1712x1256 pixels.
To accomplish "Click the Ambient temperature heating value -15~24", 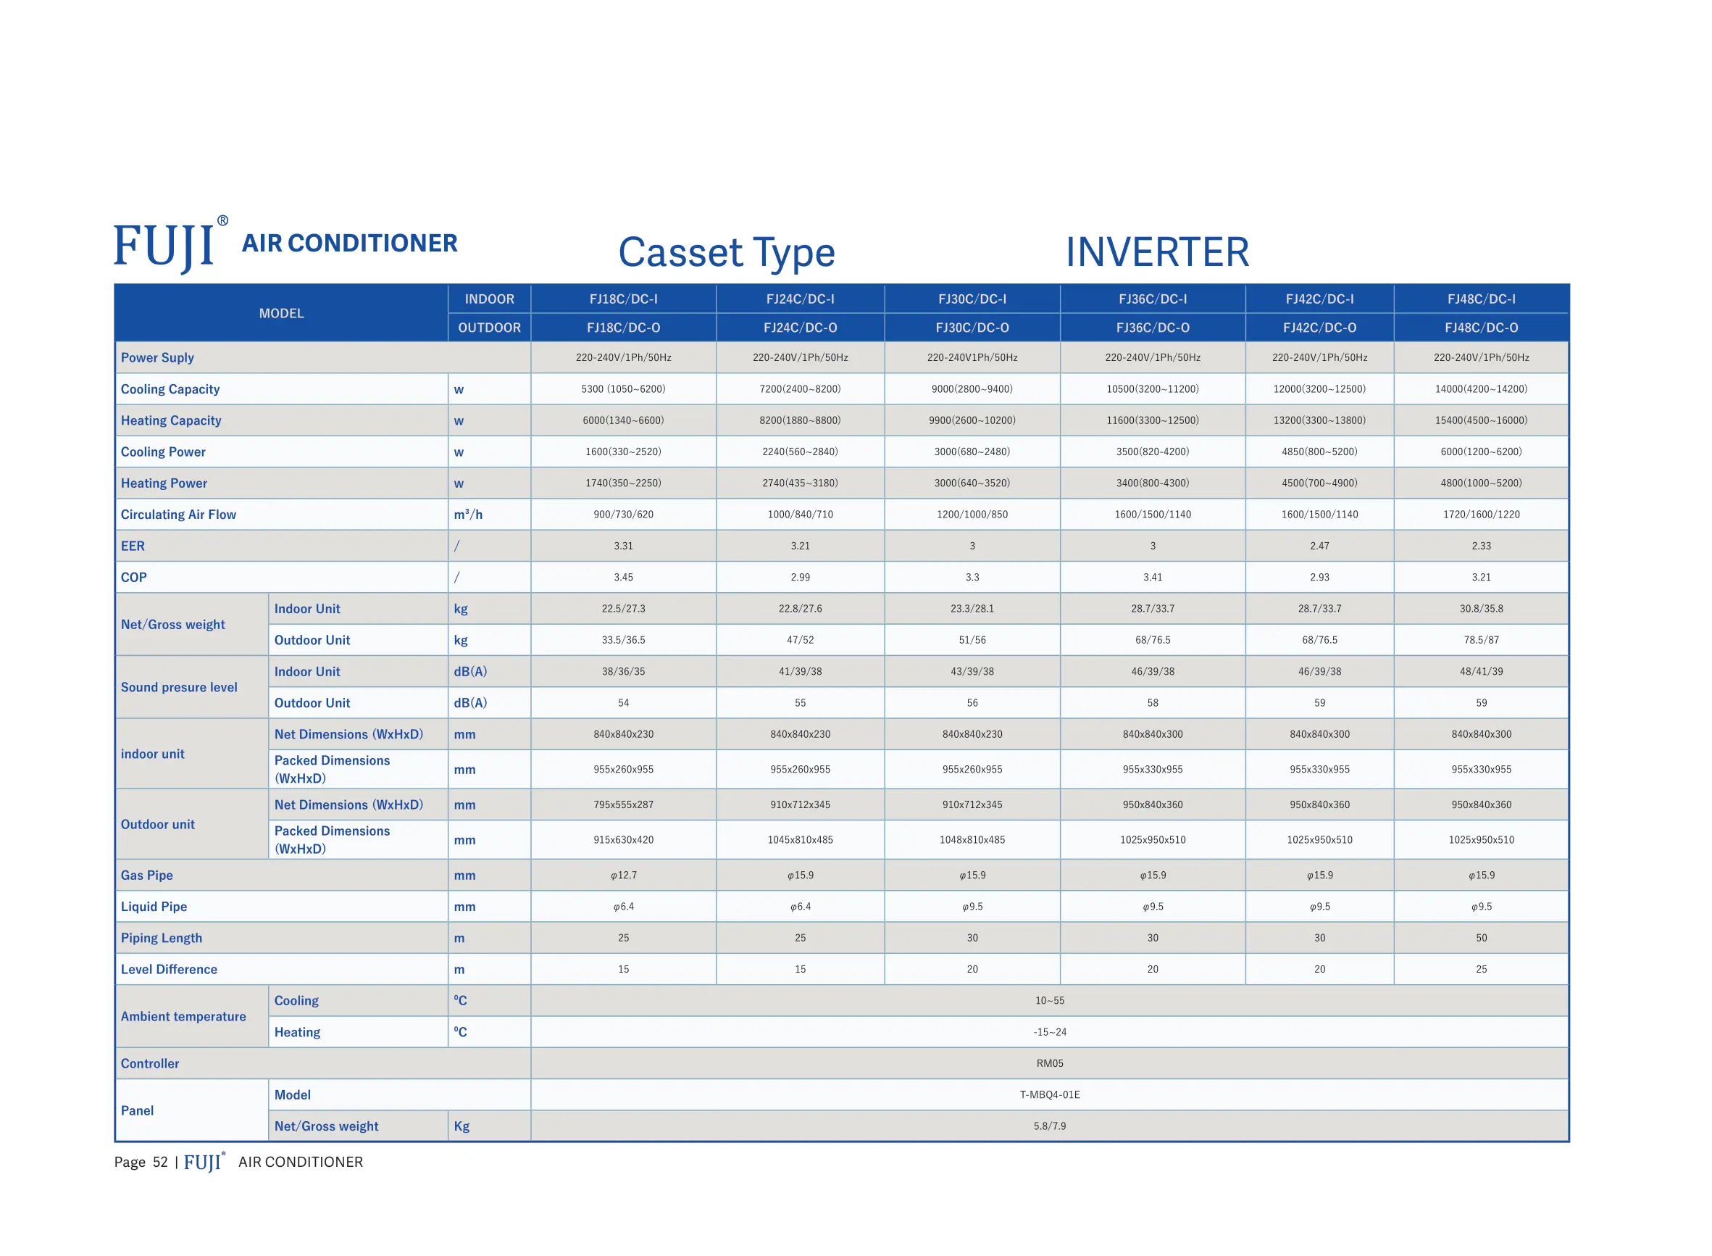I will [x=1049, y=1032].
